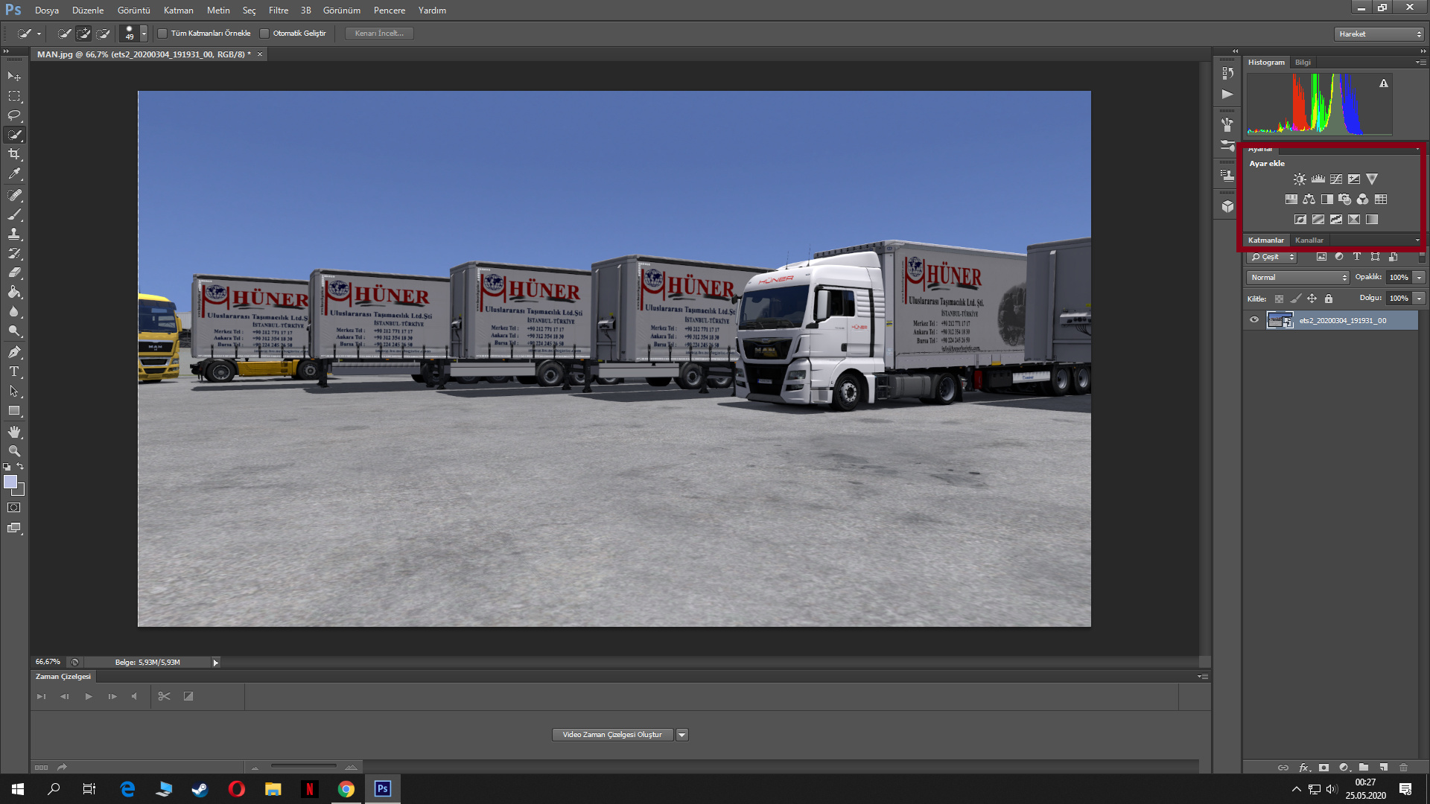Expand the timeline type dropdown arrow
Image resolution: width=1430 pixels, height=804 pixels.
682,735
